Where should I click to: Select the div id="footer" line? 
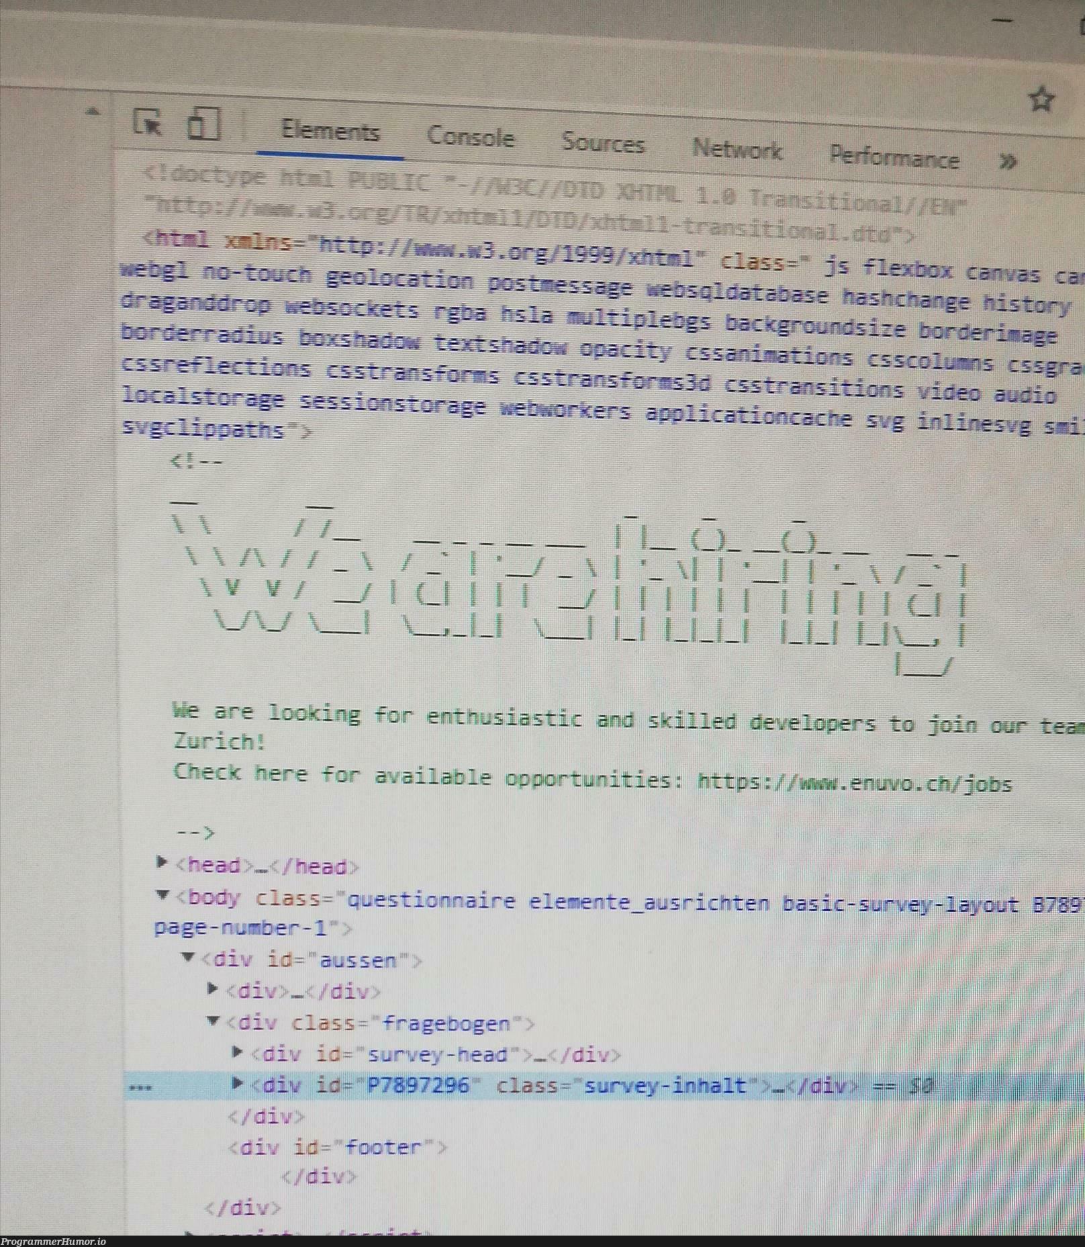coord(338,1146)
